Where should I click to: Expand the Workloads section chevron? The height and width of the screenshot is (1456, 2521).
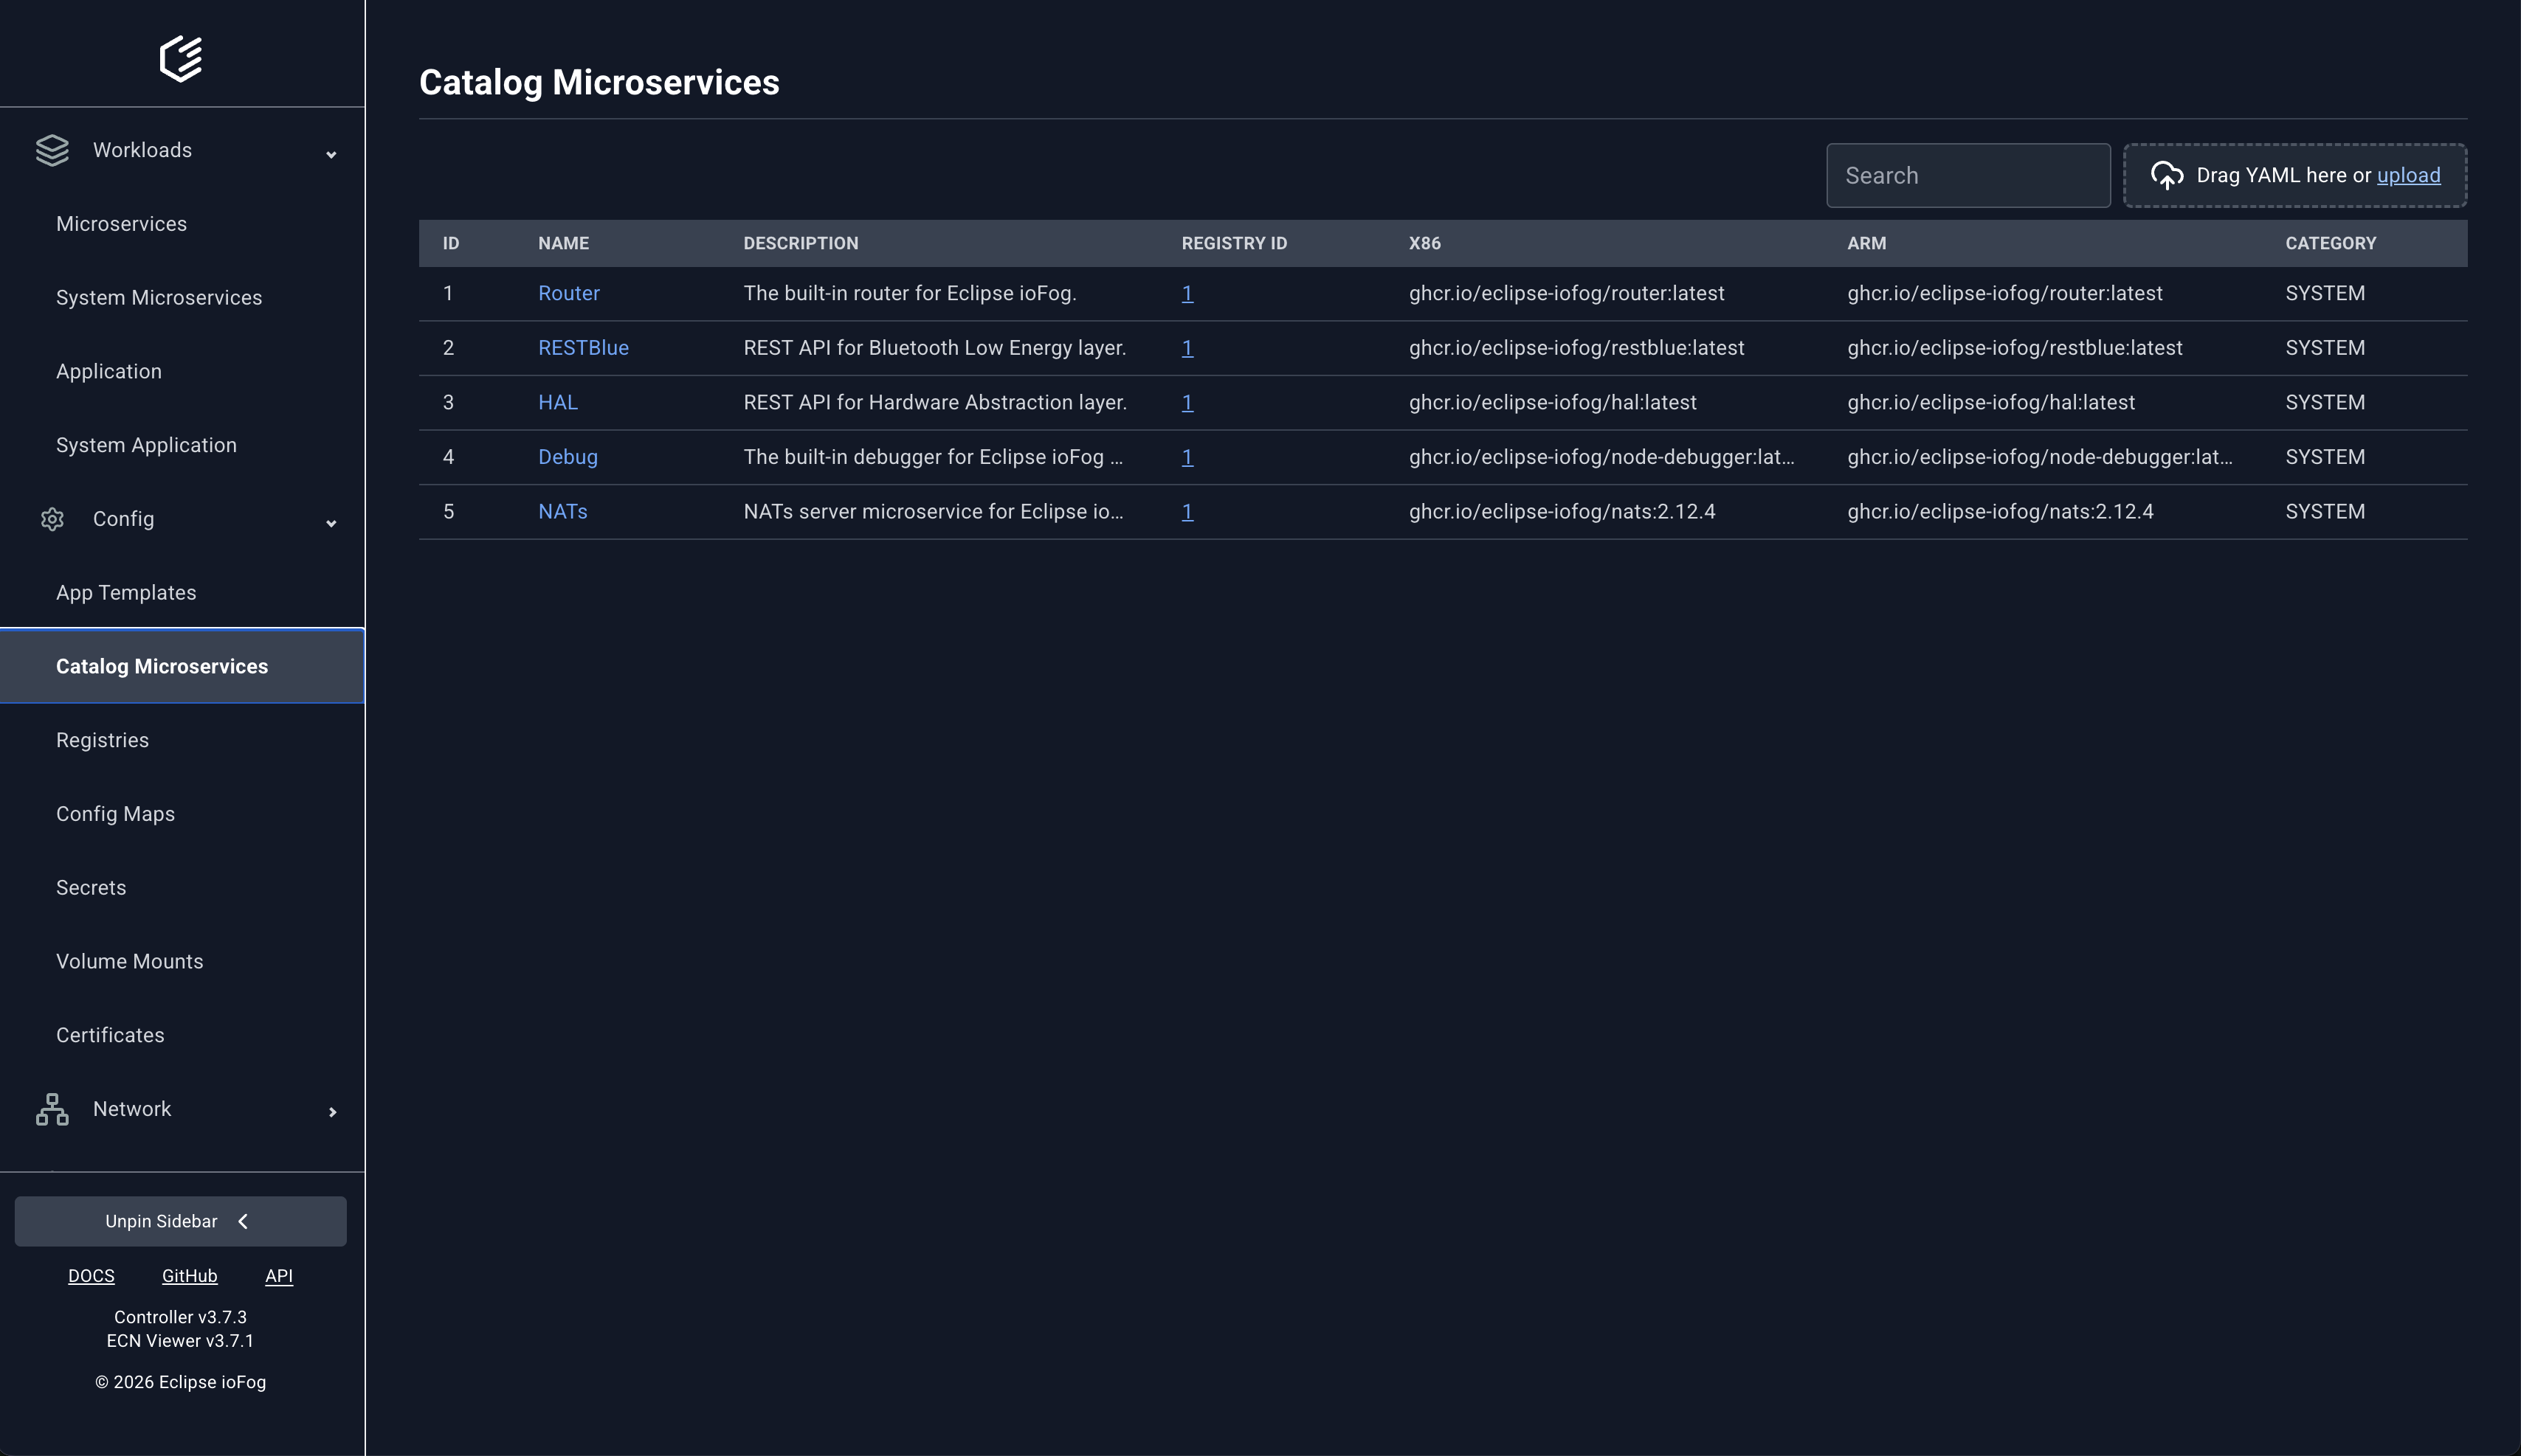point(331,155)
